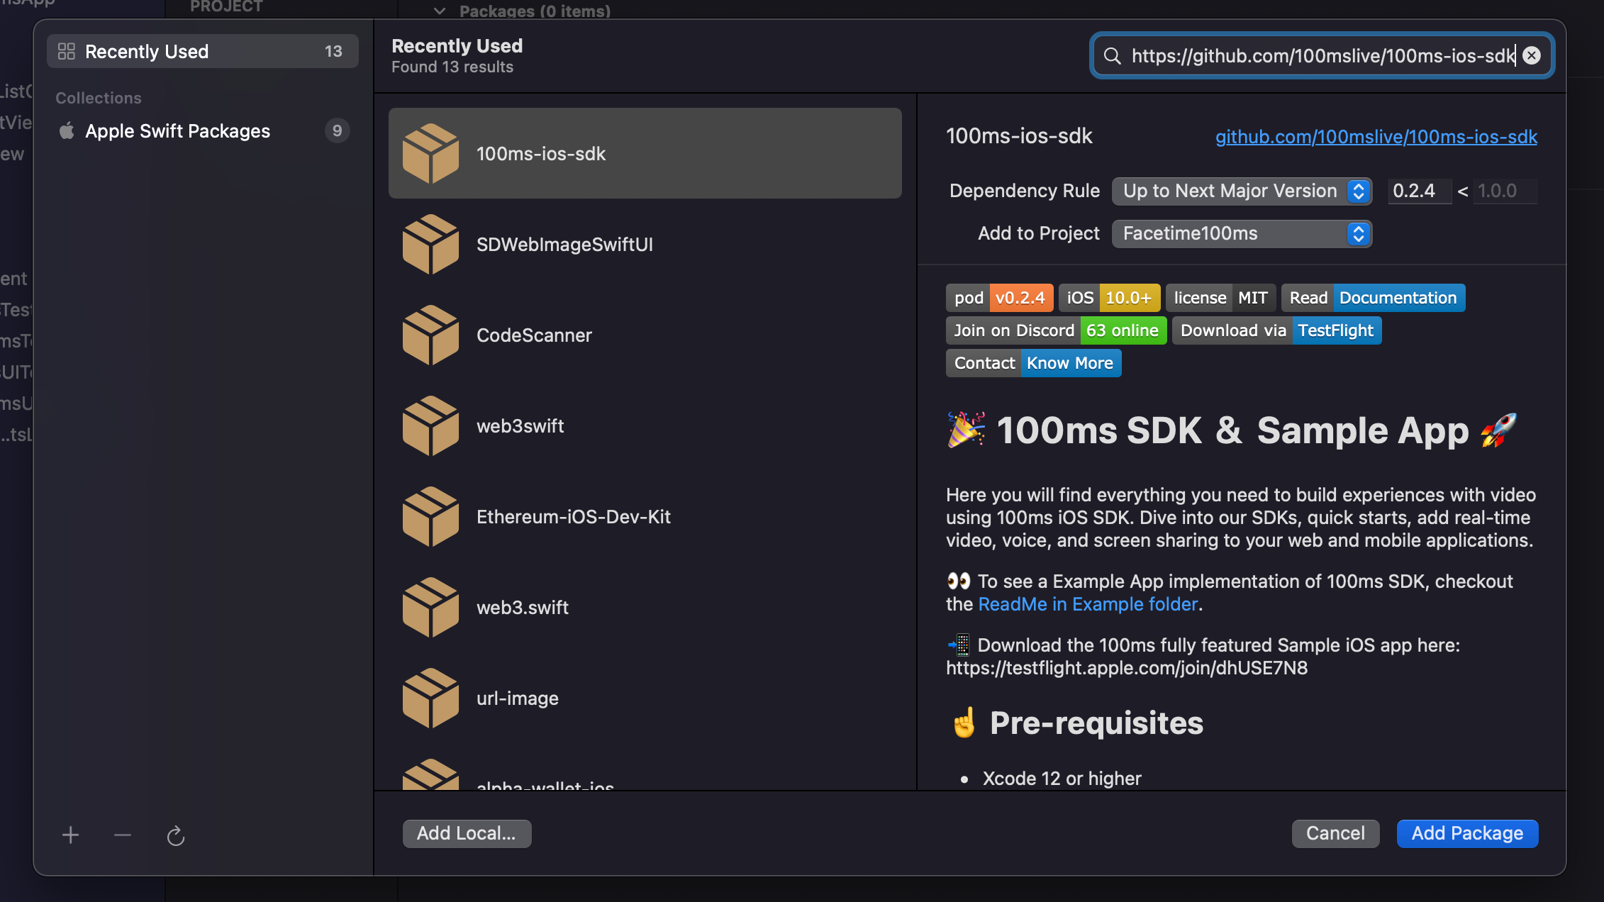Select Apple Swift Packages collection
Viewport: 1604px width, 902px height.
point(203,130)
